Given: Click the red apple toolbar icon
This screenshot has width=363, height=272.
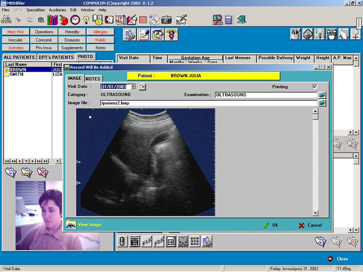Looking at the screenshot, I should click(x=64, y=20).
